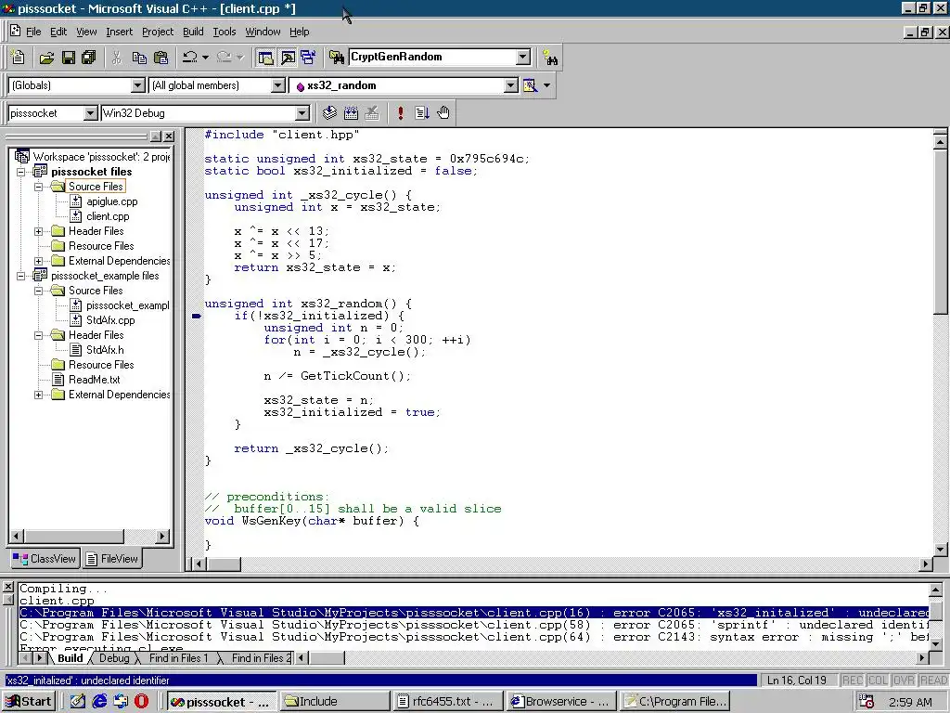Click the Paste clipboard icon
The width and height of the screenshot is (950, 713).
(160, 58)
